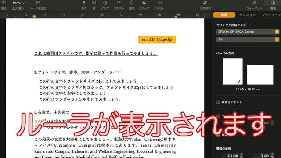Viewport: 281px width, 158px height.
Task: Click the Add Page (ページを追加) icon
Action: tap(38, 3)
